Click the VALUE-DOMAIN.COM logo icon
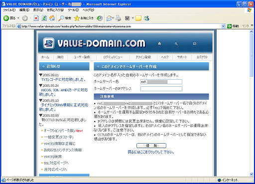 [49, 43]
